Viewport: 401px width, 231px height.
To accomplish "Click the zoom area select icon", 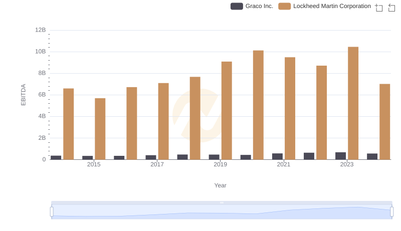I will (379, 8).
